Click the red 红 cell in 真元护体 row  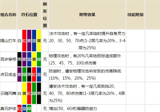(19, 109)
